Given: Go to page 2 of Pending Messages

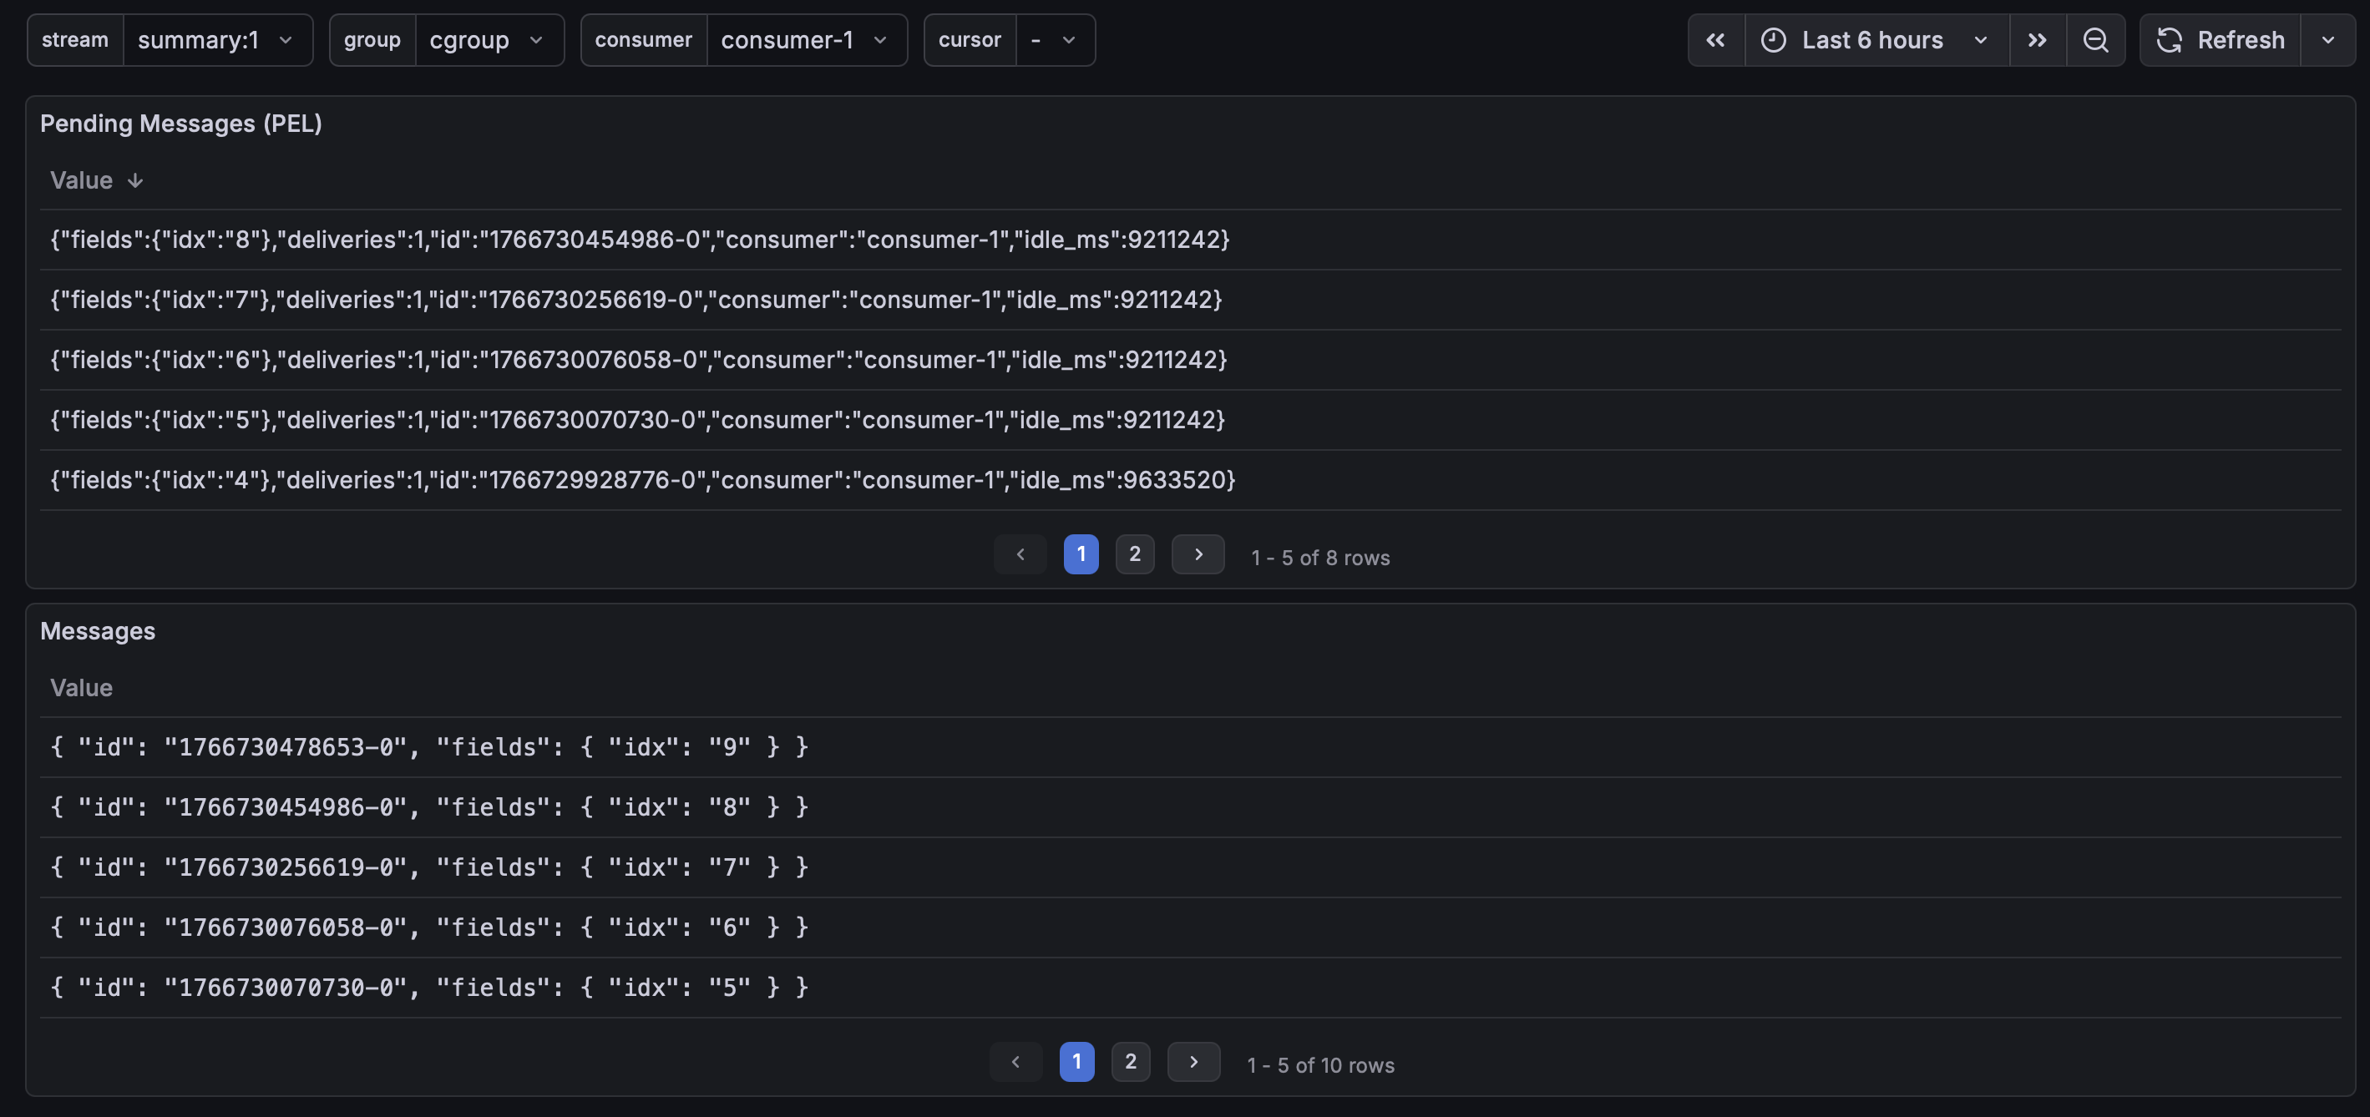Looking at the screenshot, I should point(1134,553).
